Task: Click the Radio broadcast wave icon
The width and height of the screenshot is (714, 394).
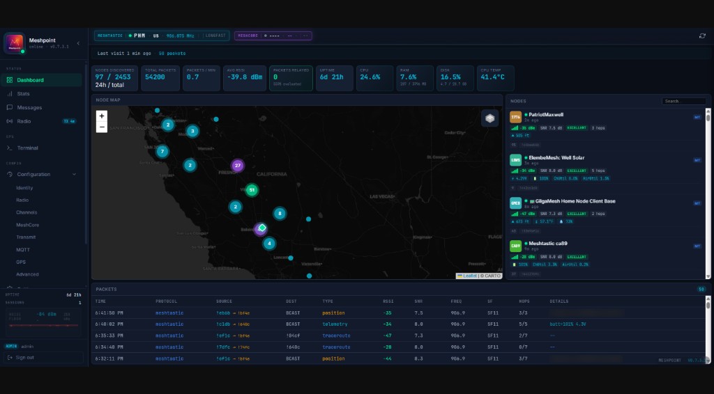Action: point(10,121)
